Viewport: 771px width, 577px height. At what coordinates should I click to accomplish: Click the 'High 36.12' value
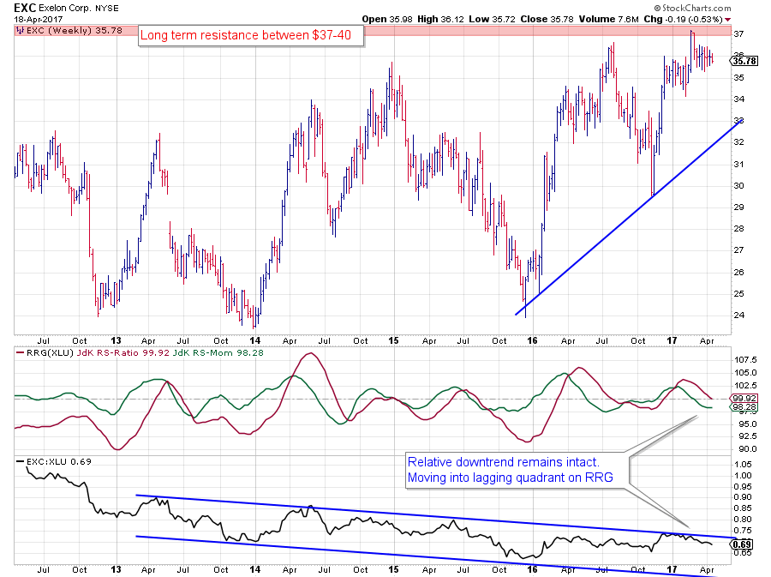[x=441, y=19]
